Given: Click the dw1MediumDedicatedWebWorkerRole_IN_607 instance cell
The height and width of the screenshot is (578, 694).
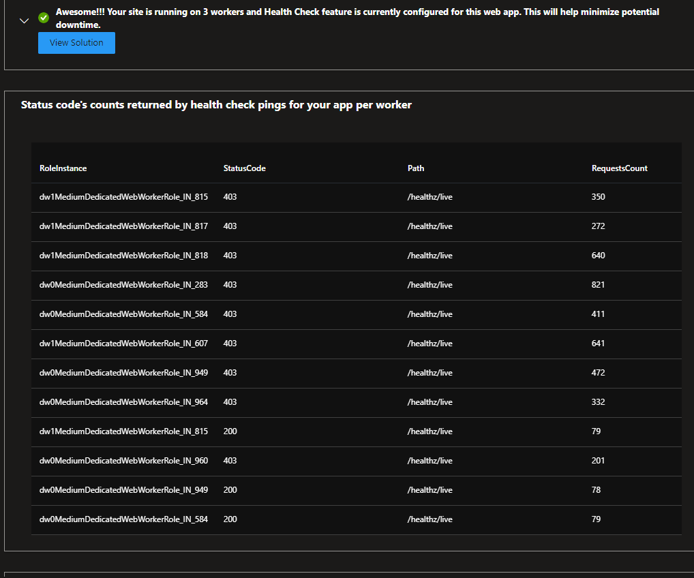Looking at the screenshot, I should coord(123,344).
